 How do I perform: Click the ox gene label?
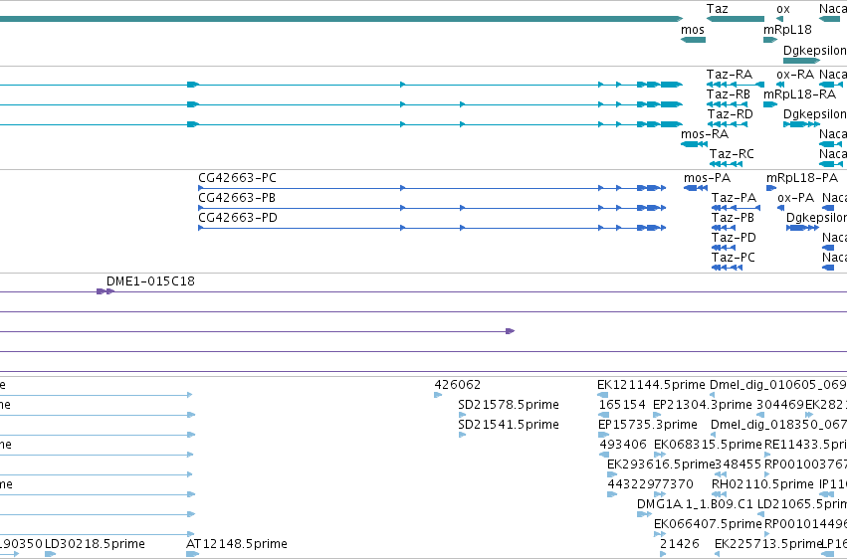point(782,9)
